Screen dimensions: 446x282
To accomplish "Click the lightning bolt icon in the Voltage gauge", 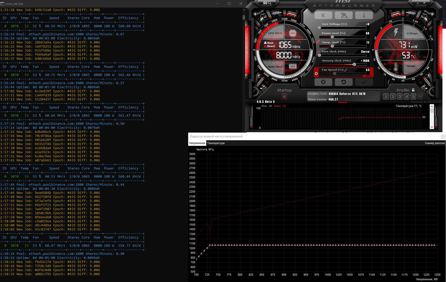I will click(x=396, y=32).
